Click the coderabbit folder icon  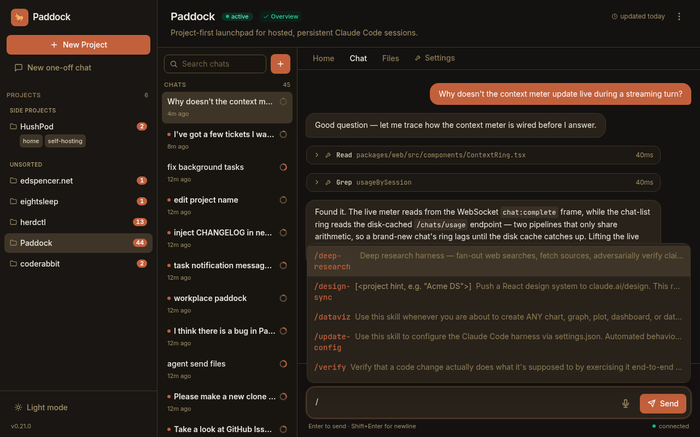(x=14, y=264)
